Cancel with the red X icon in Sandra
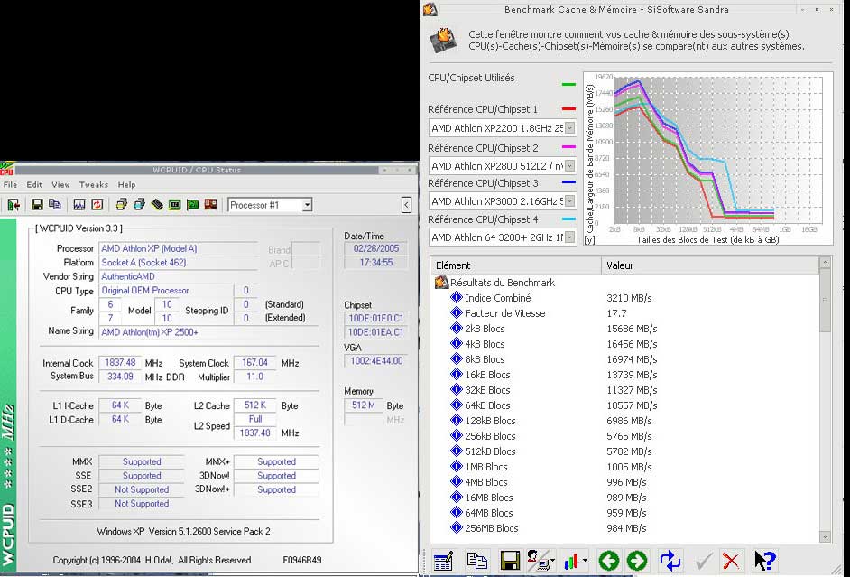850x577 pixels. [731, 561]
